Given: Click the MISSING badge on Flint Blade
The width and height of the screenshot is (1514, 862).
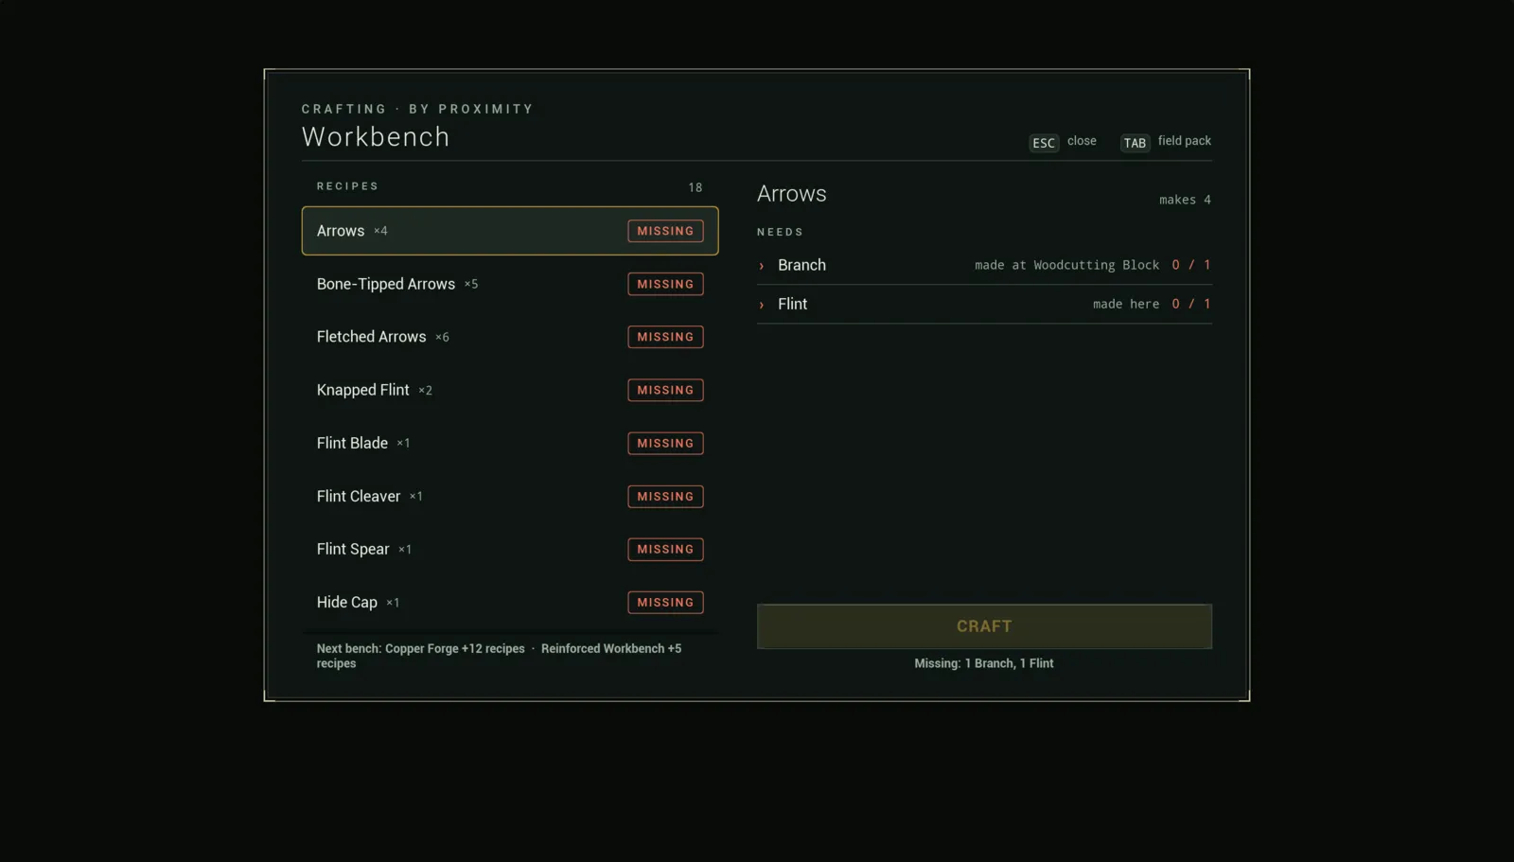Looking at the screenshot, I should [665, 443].
